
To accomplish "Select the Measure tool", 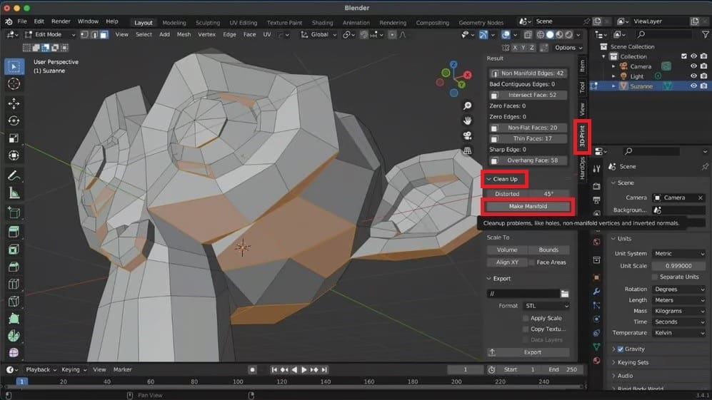I will [14, 193].
